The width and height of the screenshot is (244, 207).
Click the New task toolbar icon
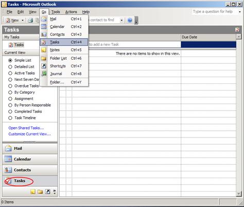click(x=8, y=20)
